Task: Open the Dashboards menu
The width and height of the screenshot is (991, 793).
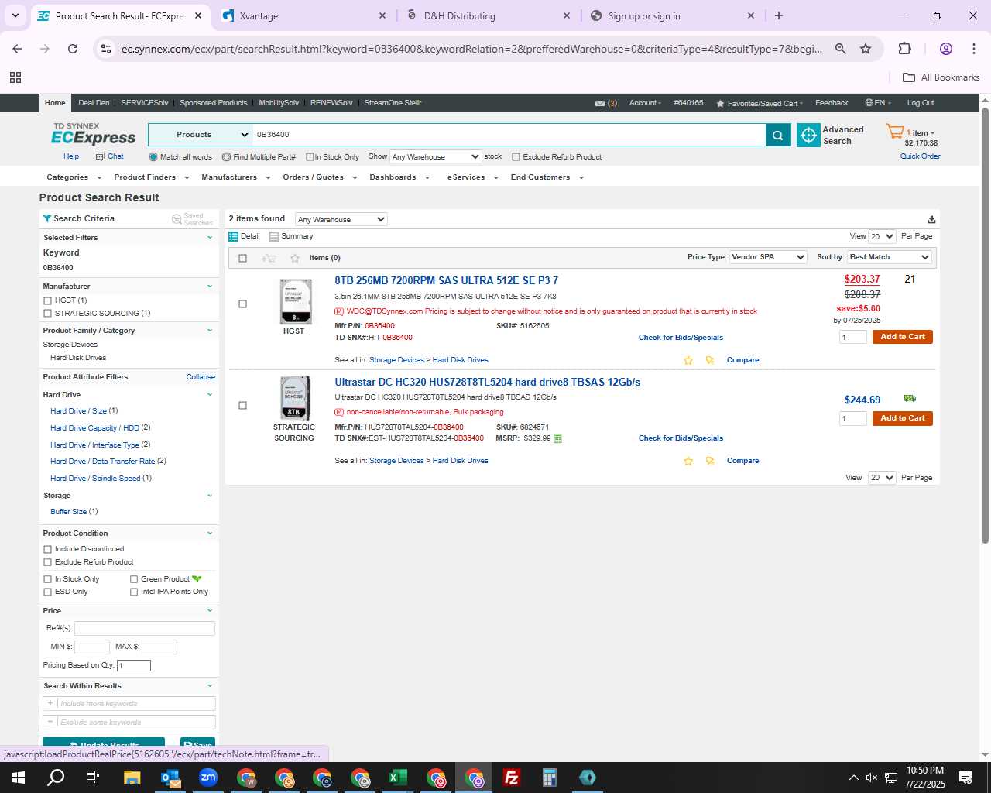Action: pyautogui.click(x=399, y=177)
